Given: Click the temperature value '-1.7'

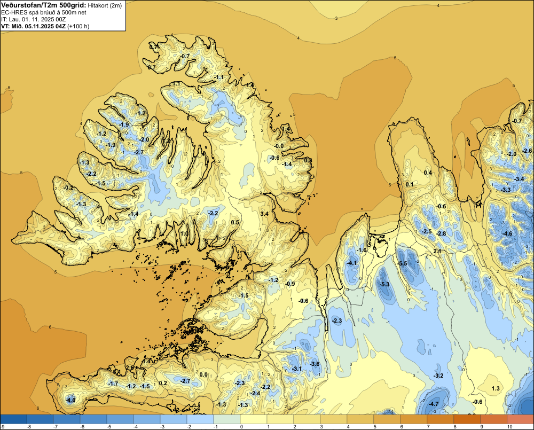Looking at the screenshot, I should (x=113, y=384).
